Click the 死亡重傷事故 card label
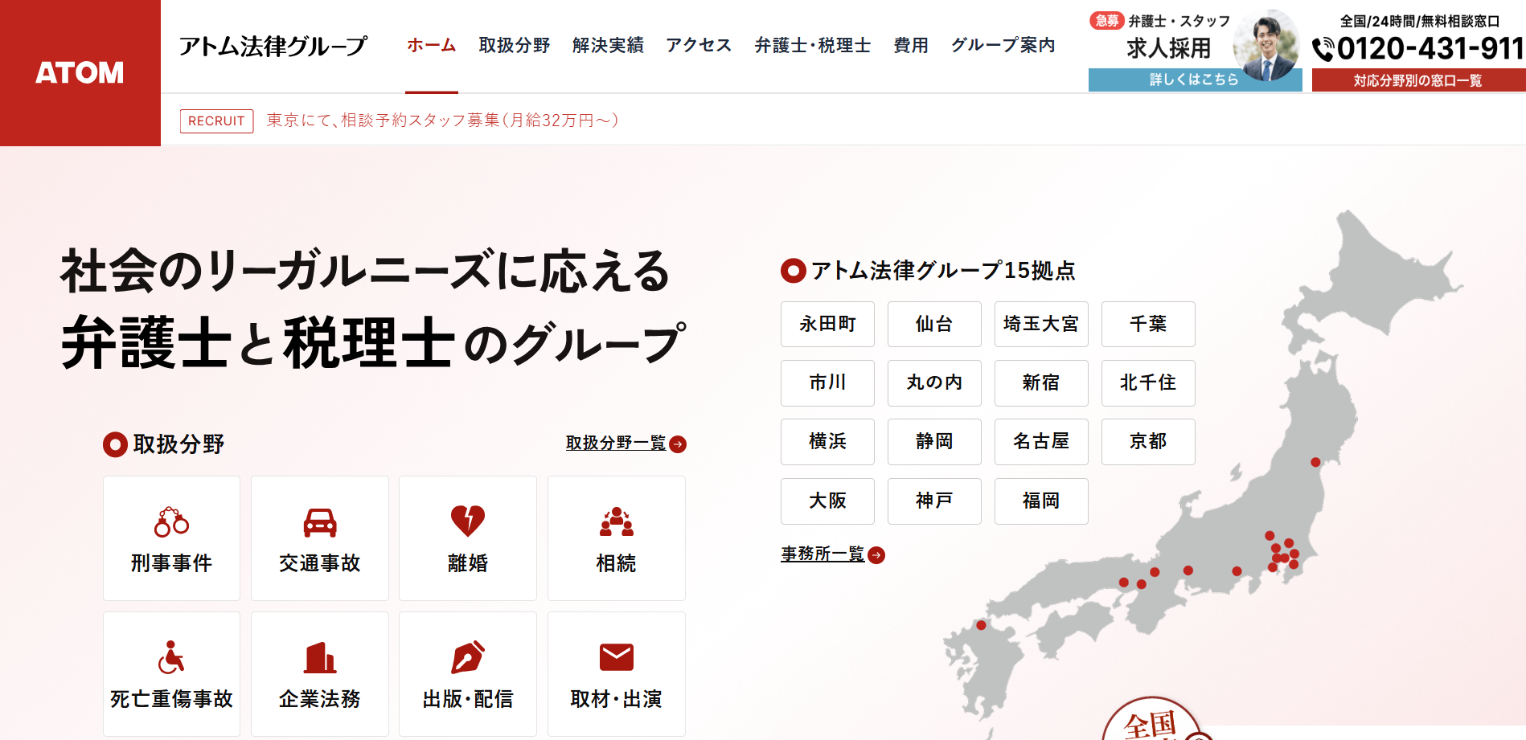 click(x=171, y=699)
